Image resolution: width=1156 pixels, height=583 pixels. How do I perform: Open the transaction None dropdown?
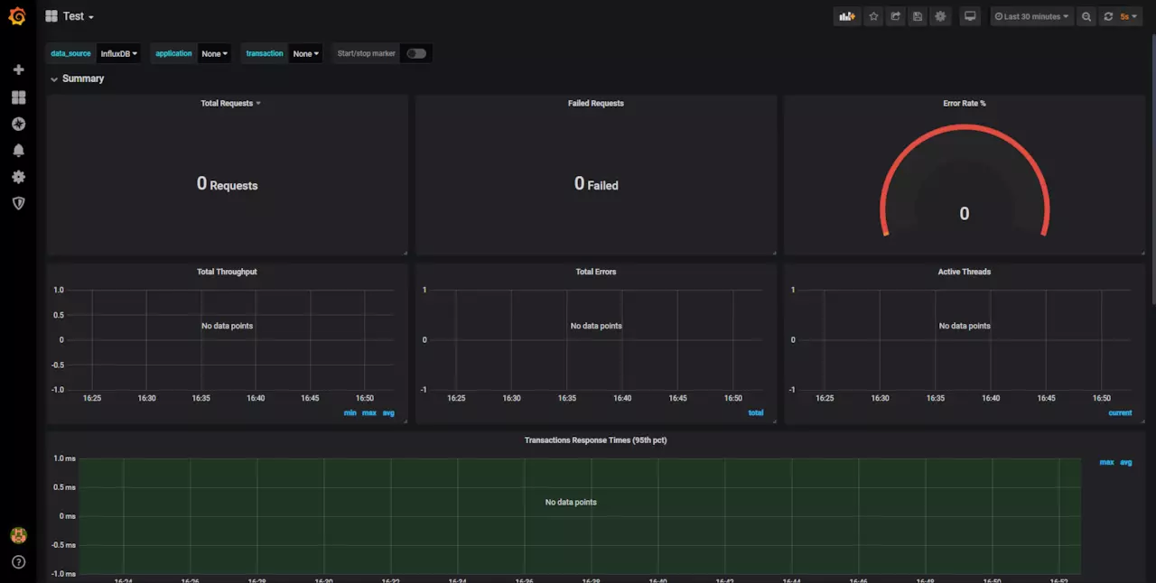[306, 53]
